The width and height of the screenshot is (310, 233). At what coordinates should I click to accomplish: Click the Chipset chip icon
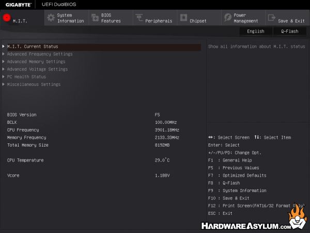click(183, 18)
